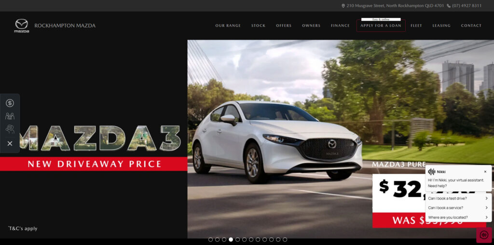Open the Owners menu
The width and height of the screenshot is (494, 245).
coord(311,26)
